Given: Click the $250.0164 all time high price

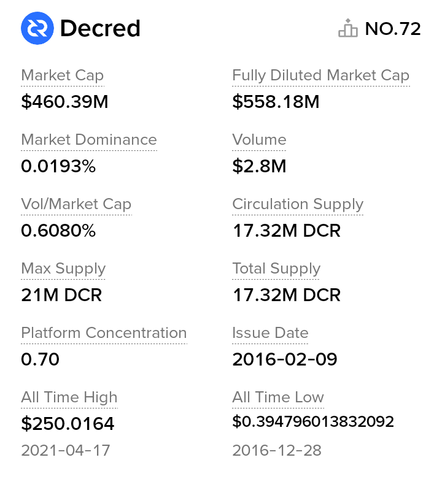Looking at the screenshot, I should (x=68, y=423).
